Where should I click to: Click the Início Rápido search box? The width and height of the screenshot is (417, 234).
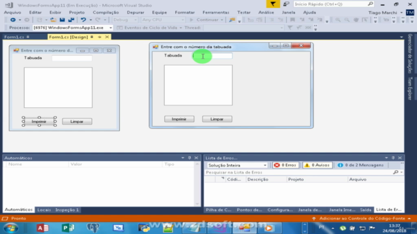(x=334, y=4)
